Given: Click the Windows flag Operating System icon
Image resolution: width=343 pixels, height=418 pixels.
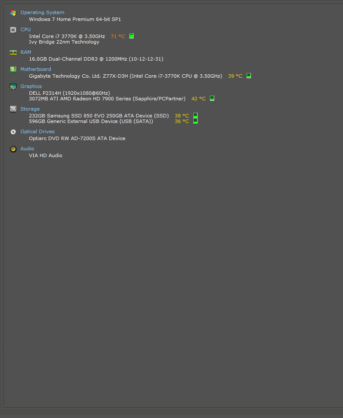Looking at the screenshot, I should (13, 12).
